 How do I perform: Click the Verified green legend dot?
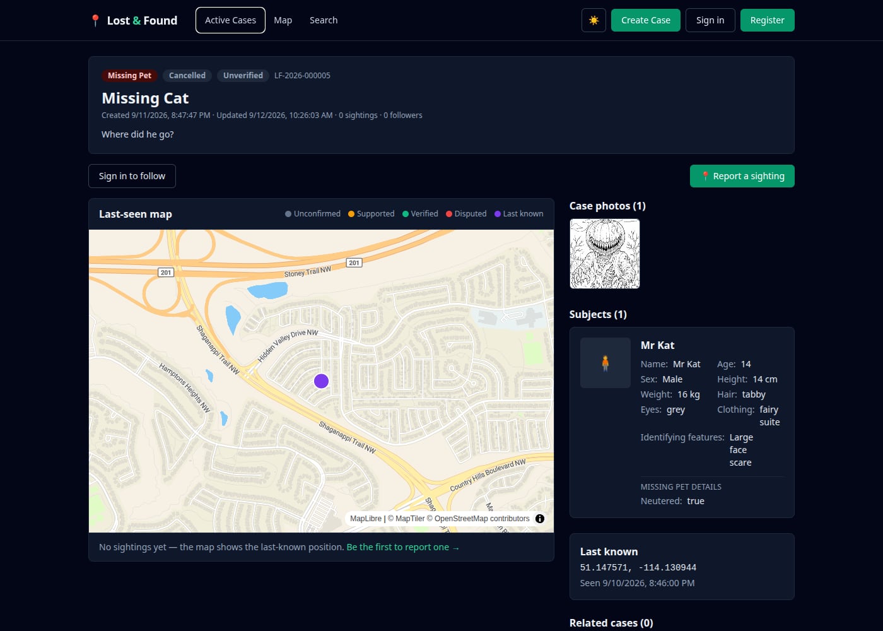pyautogui.click(x=406, y=214)
